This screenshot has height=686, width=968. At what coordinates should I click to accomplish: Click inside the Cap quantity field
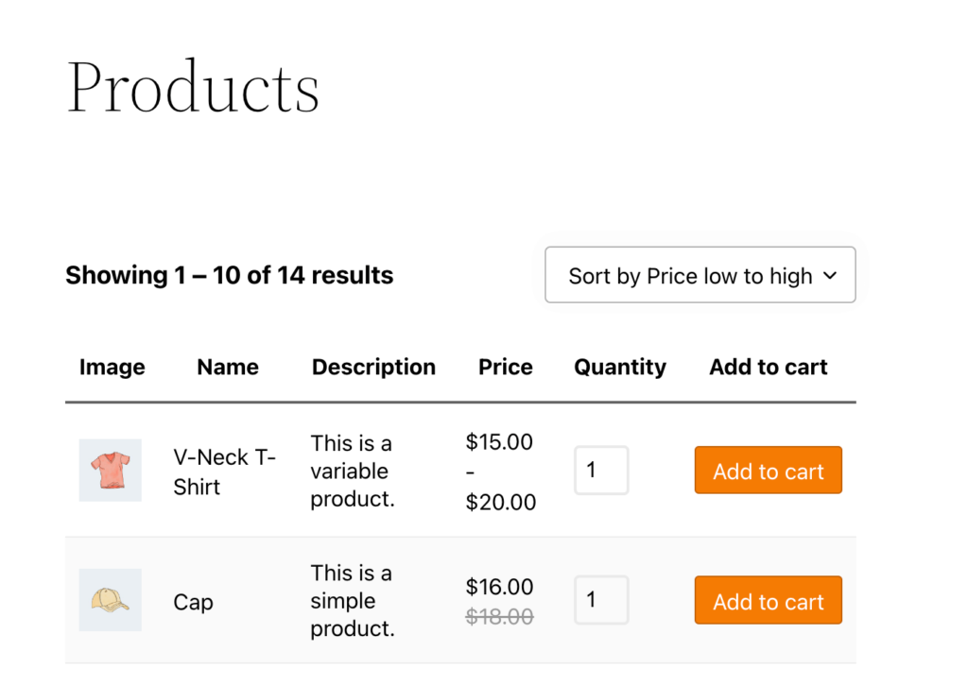pos(601,600)
